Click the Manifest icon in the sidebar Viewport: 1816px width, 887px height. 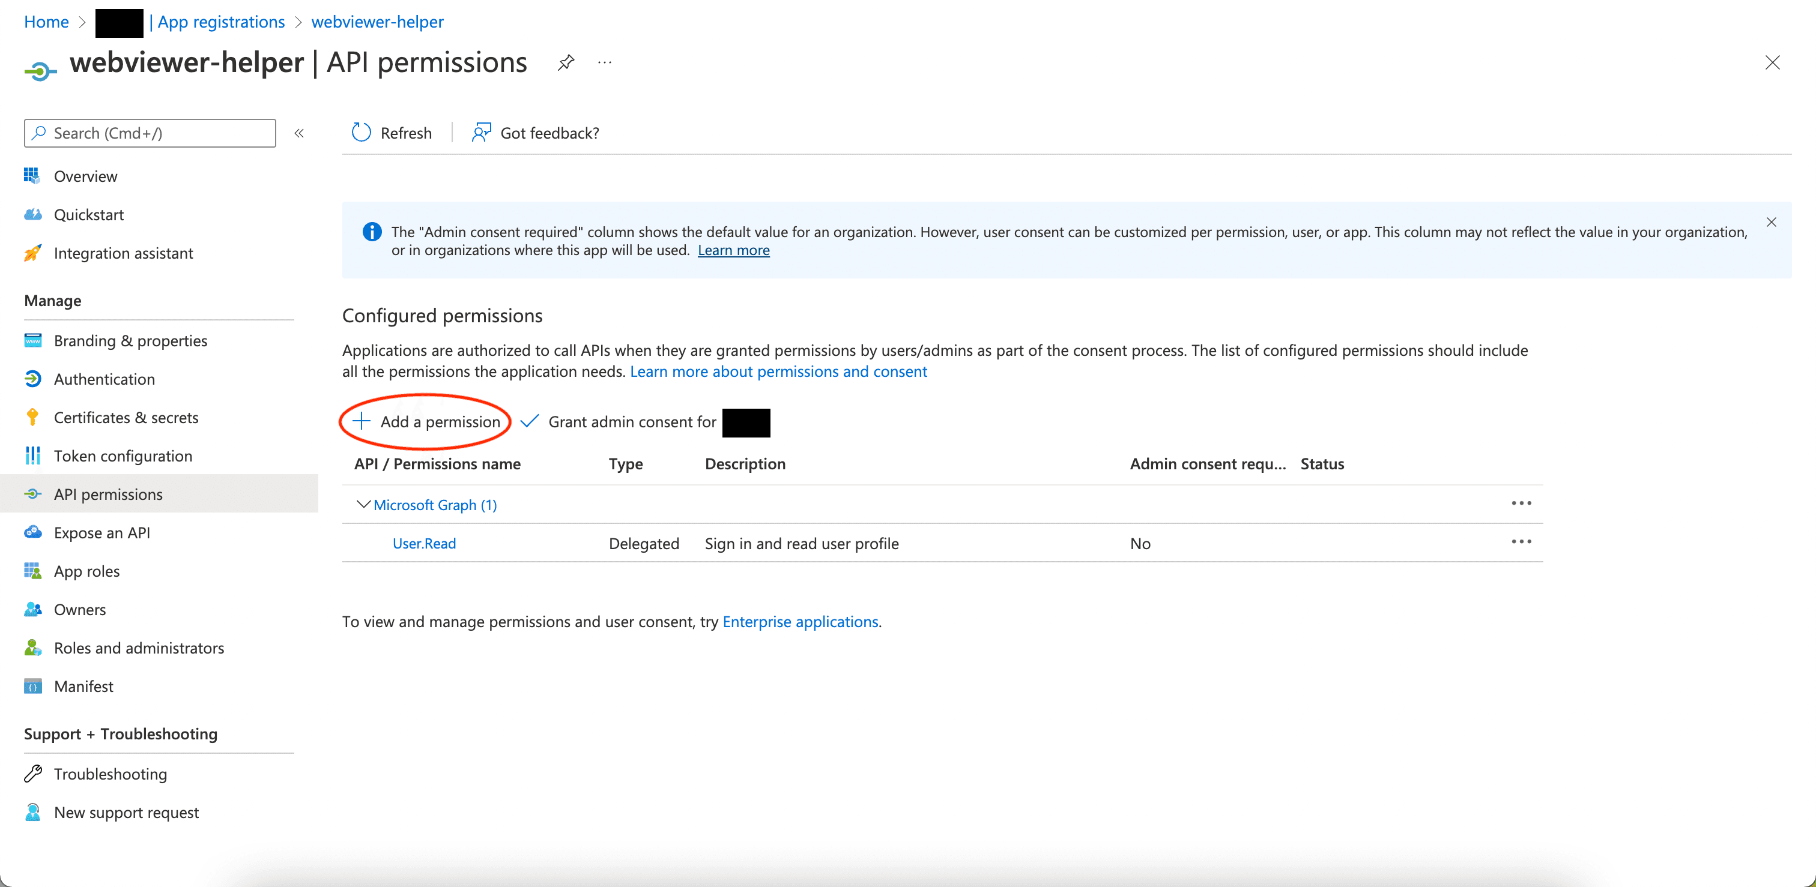tap(32, 686)
